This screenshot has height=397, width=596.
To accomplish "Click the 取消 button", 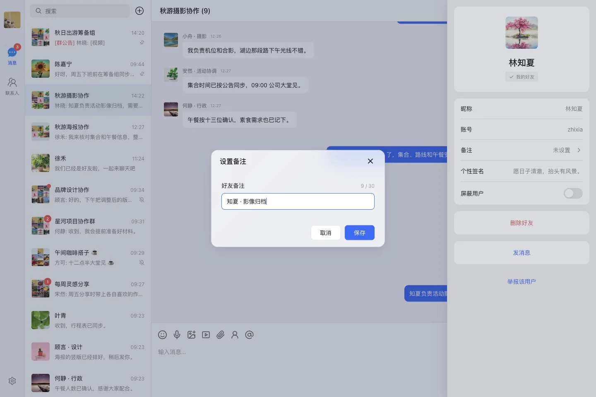I will click(x=326, y=233).
